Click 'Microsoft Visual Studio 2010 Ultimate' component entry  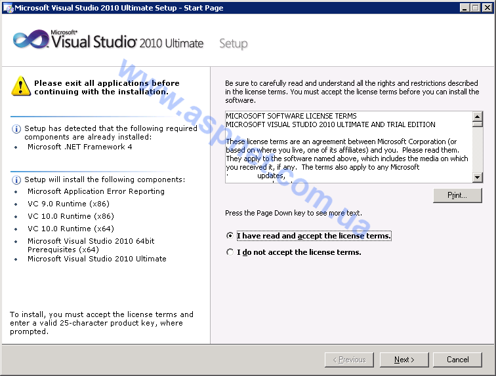[97, 259]
